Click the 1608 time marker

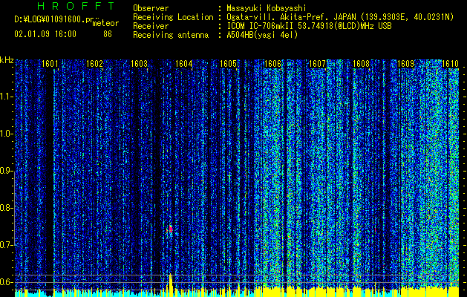pyautogui.click(x=362, y=64)
